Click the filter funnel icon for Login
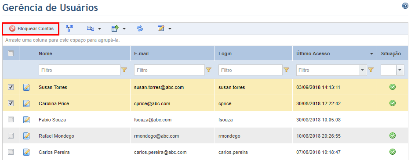 [287, 70]
